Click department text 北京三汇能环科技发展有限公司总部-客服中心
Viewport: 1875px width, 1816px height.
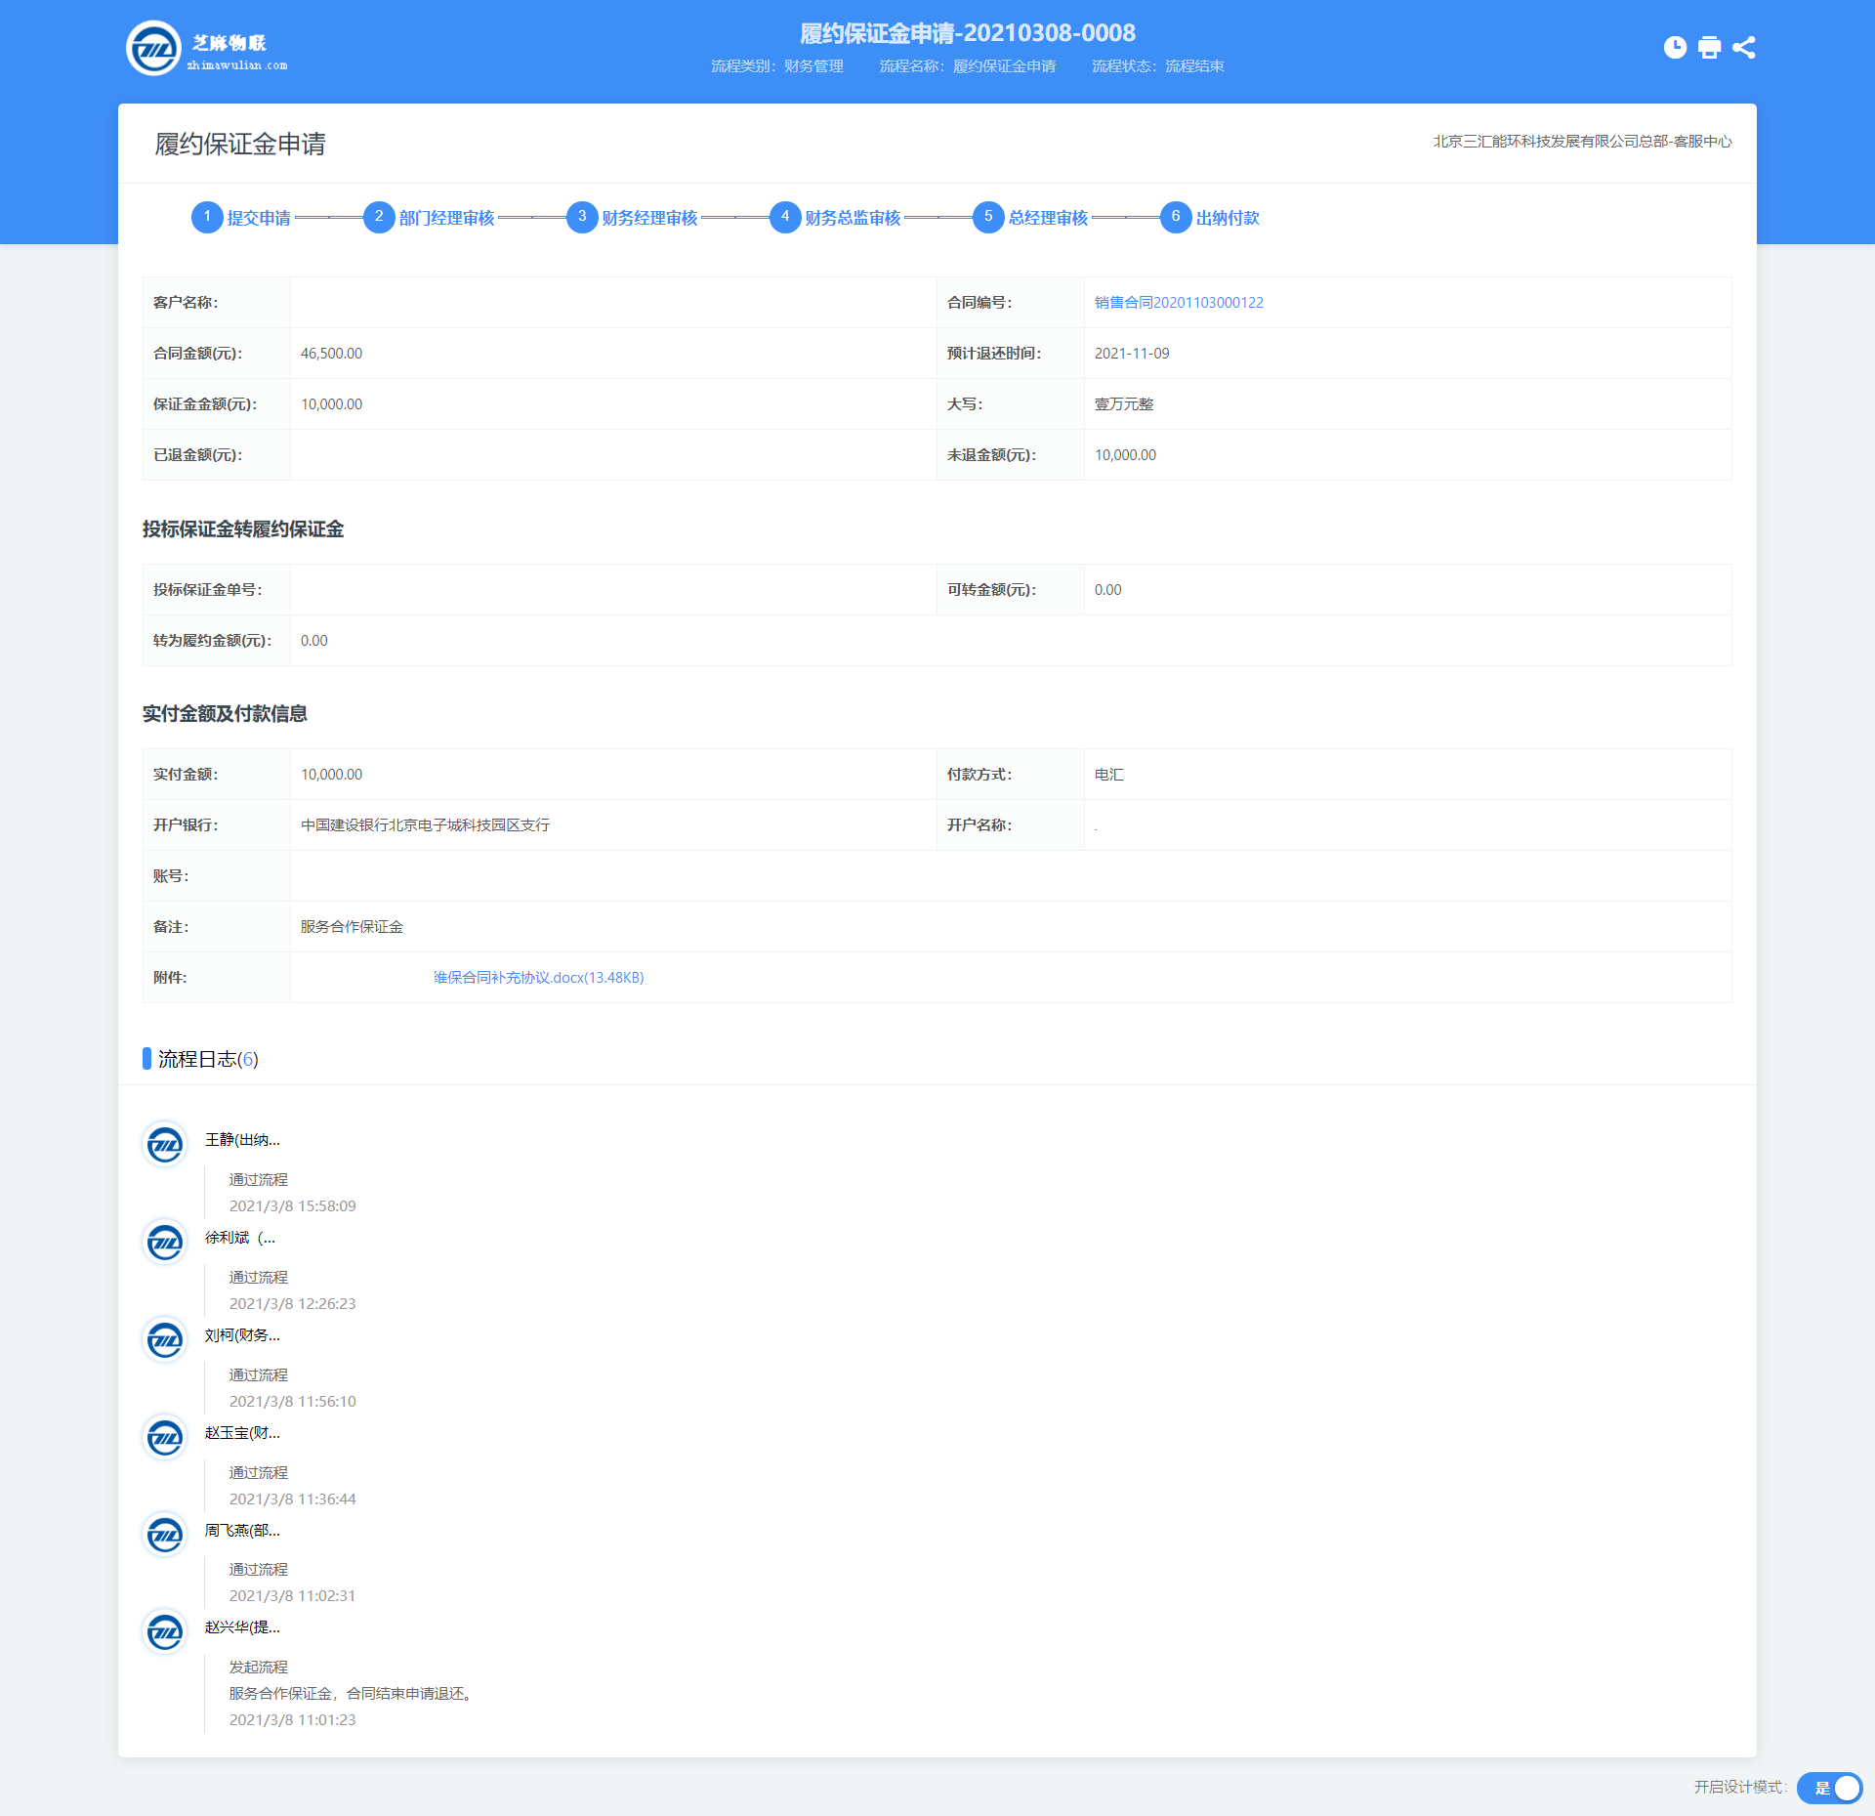point(1582,142)
